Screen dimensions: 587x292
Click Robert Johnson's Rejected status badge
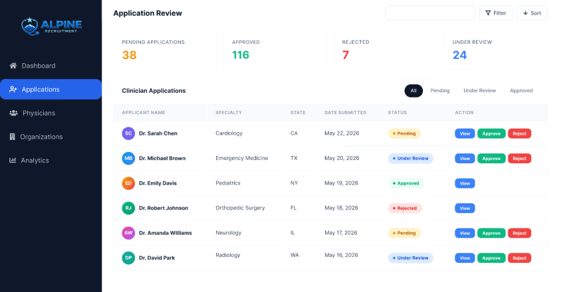point(405,208)
